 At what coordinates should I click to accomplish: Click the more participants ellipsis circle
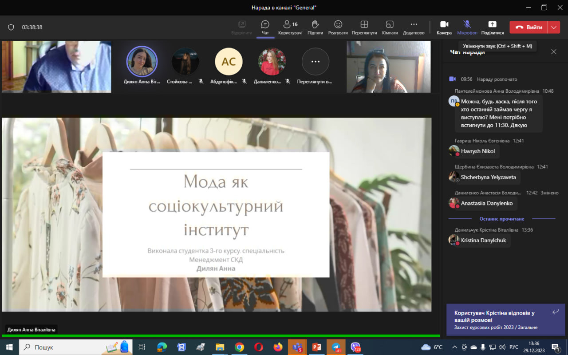tap(316, 62)
